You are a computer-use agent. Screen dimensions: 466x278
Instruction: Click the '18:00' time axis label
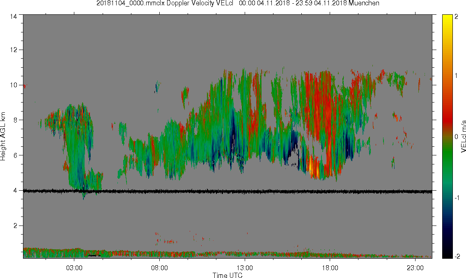(x=330, y=268)
